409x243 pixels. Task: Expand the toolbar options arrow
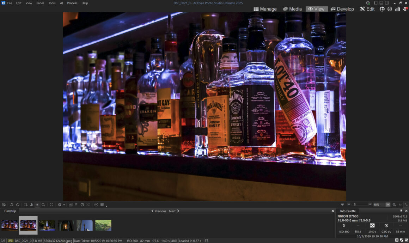(106, 206)
